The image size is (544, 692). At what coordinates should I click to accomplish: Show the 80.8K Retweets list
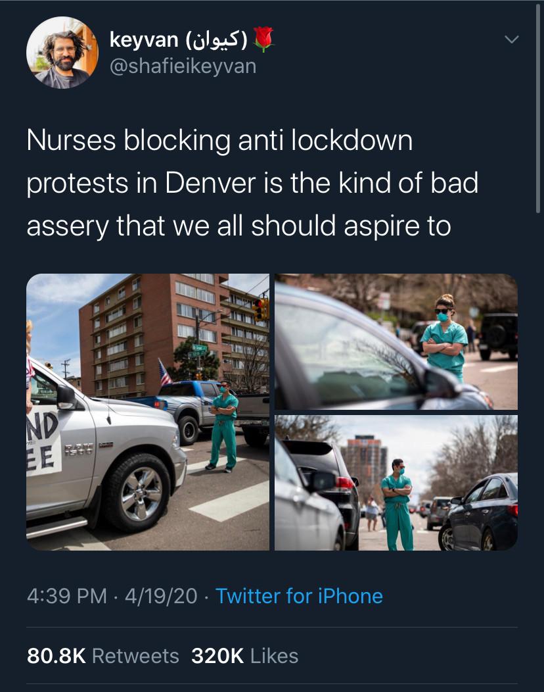pyautogui.click(x=102, y=656)
